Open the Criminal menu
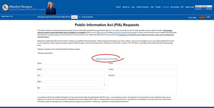Image resolution: width=214 pixels, height=108 pixels. 165,7
